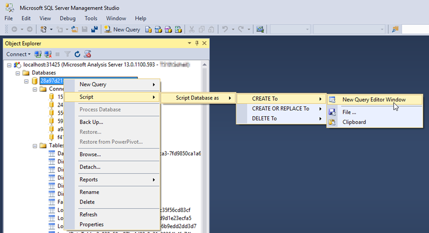Open the Help menu
This screenshot has height=233, width=429.
click(140, 18)
